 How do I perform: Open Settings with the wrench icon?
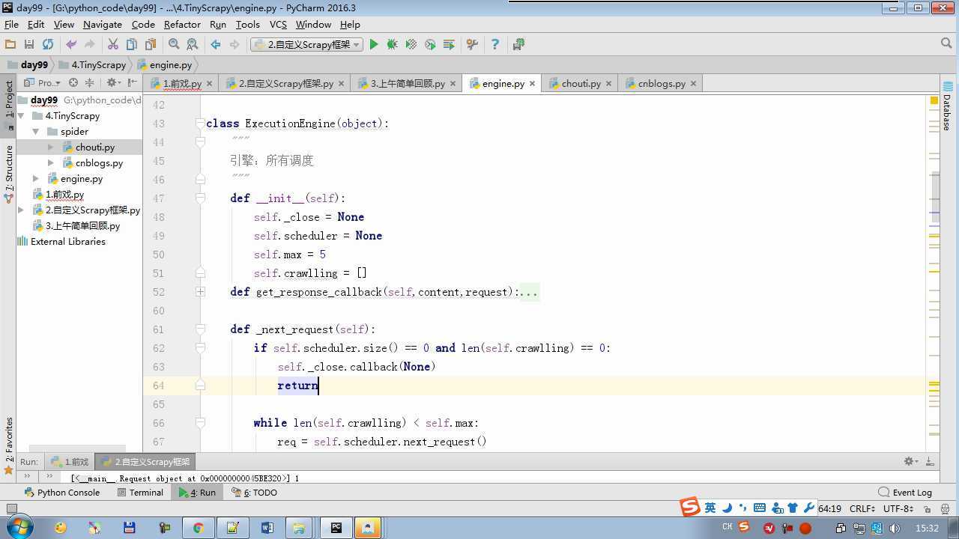pos(472,45)
